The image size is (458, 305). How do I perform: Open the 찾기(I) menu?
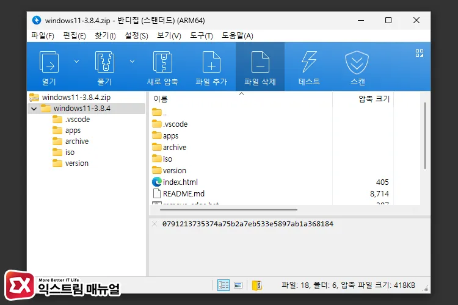click(x=105, y=36)
